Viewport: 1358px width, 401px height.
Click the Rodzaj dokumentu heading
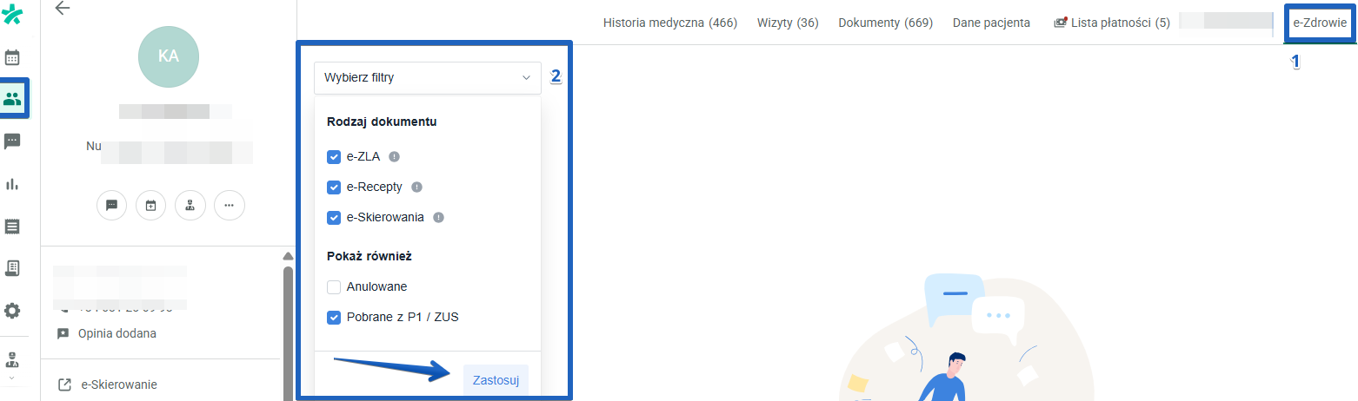(x=382, y=122)
